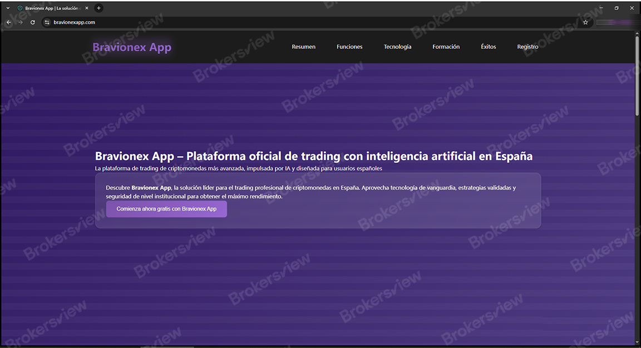Open the Registro navigation link

[527, 47]
